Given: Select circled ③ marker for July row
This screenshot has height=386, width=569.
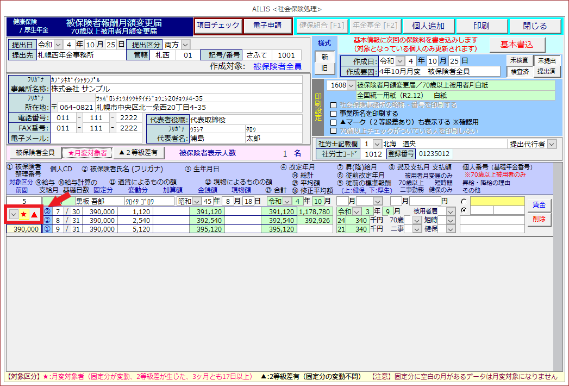Looking at the screenshot, I should point(47,211).
